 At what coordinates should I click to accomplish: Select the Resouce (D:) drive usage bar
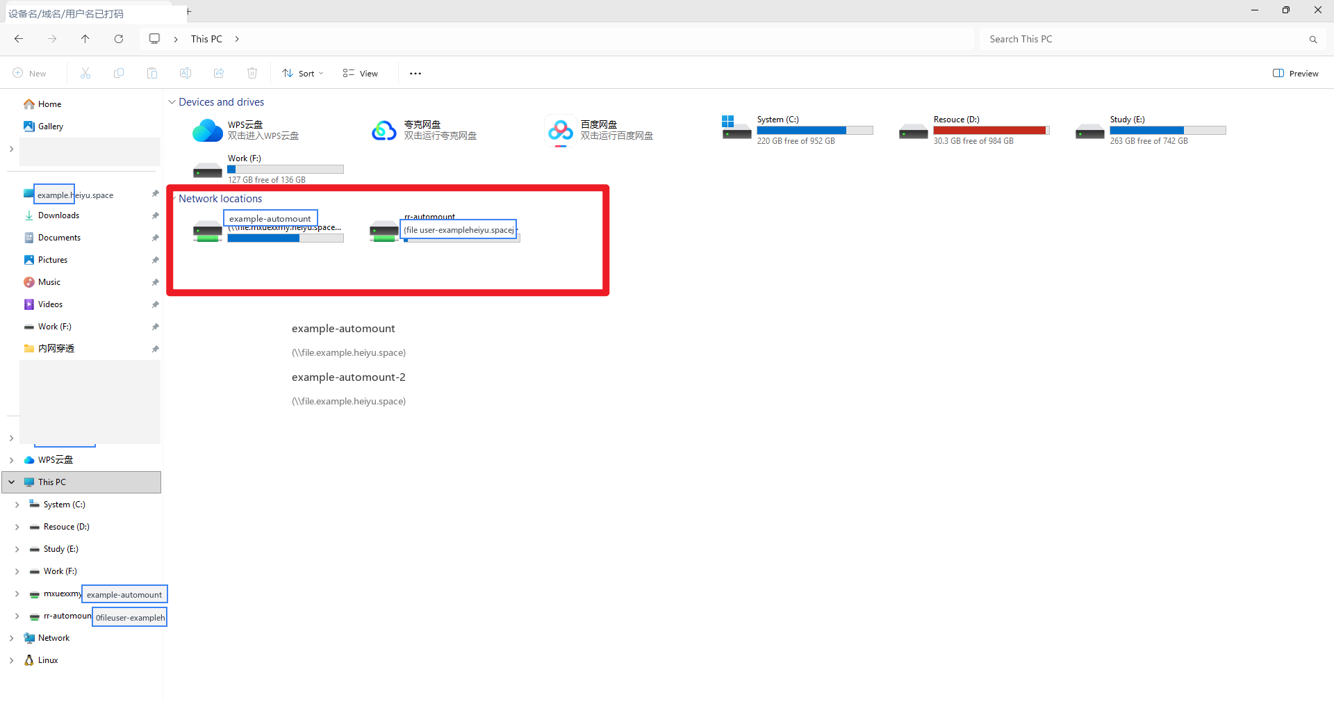pyautogui.click(x=991, y=131)
